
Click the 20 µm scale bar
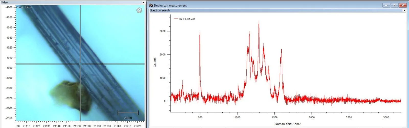(128, 113)
